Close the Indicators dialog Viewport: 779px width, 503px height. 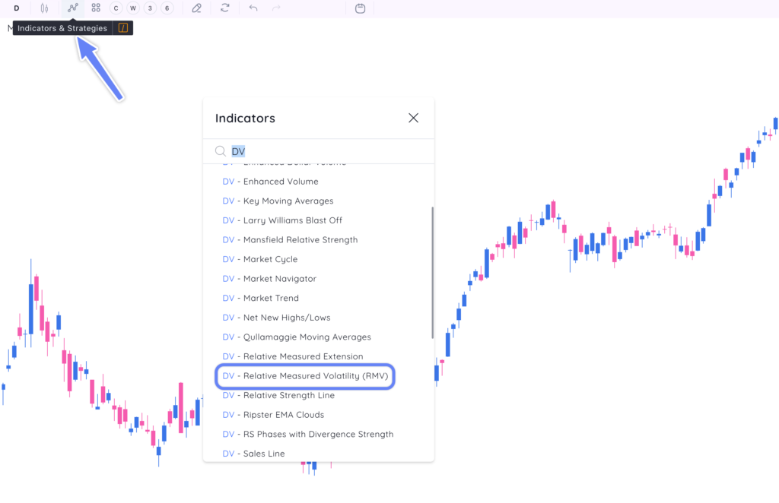pyautogui.click(x=413, y=118)
